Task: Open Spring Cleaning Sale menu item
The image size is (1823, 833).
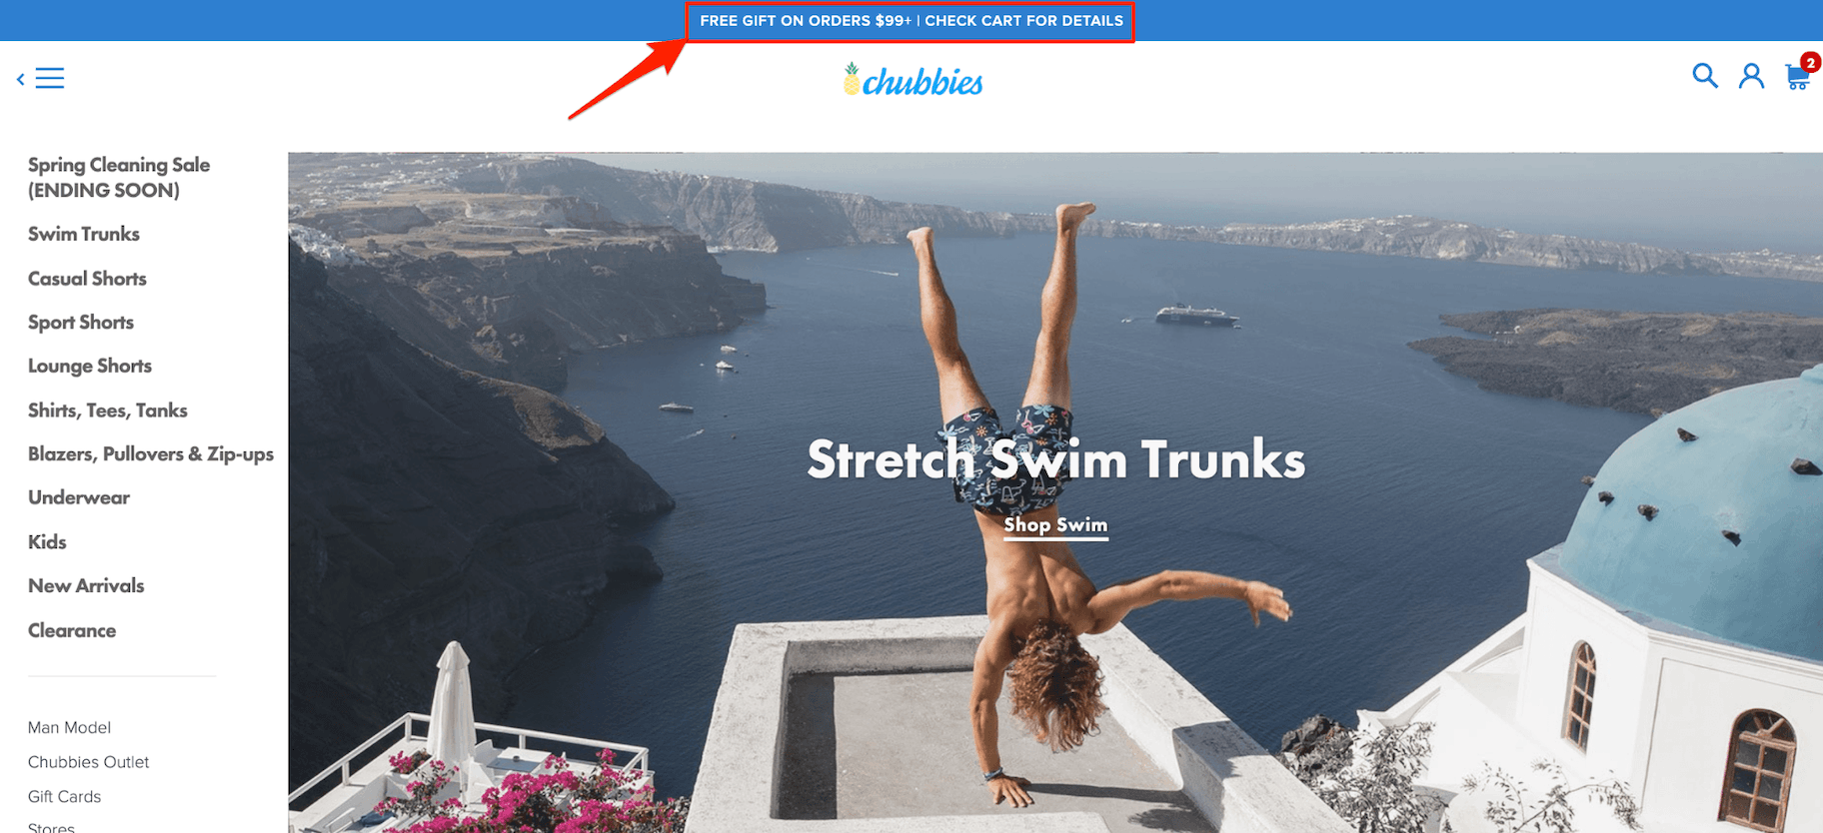Action: 119,178
